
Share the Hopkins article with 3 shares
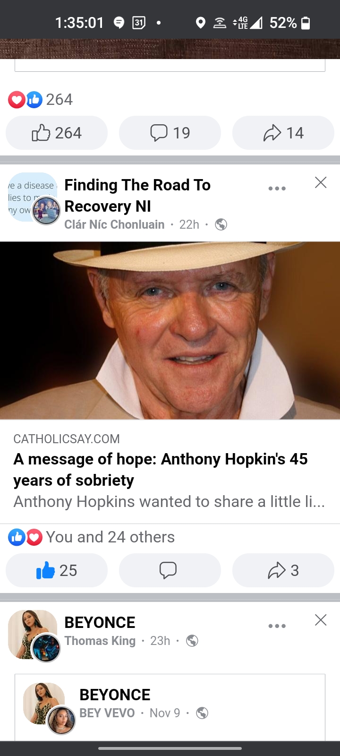(x=283, y=570)
